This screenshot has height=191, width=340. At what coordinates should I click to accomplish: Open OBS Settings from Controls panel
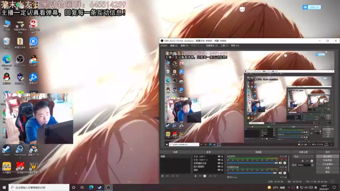(x=327, y=168)
